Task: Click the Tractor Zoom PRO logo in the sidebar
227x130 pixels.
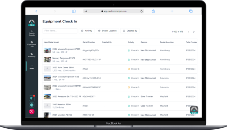Action: [32, 23]
